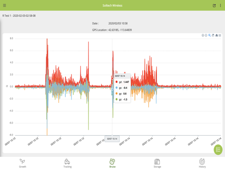This screenshot has width=225, height=169.
Task: Click the green gz color marker in tooltip
Action: tap(117, 99)
